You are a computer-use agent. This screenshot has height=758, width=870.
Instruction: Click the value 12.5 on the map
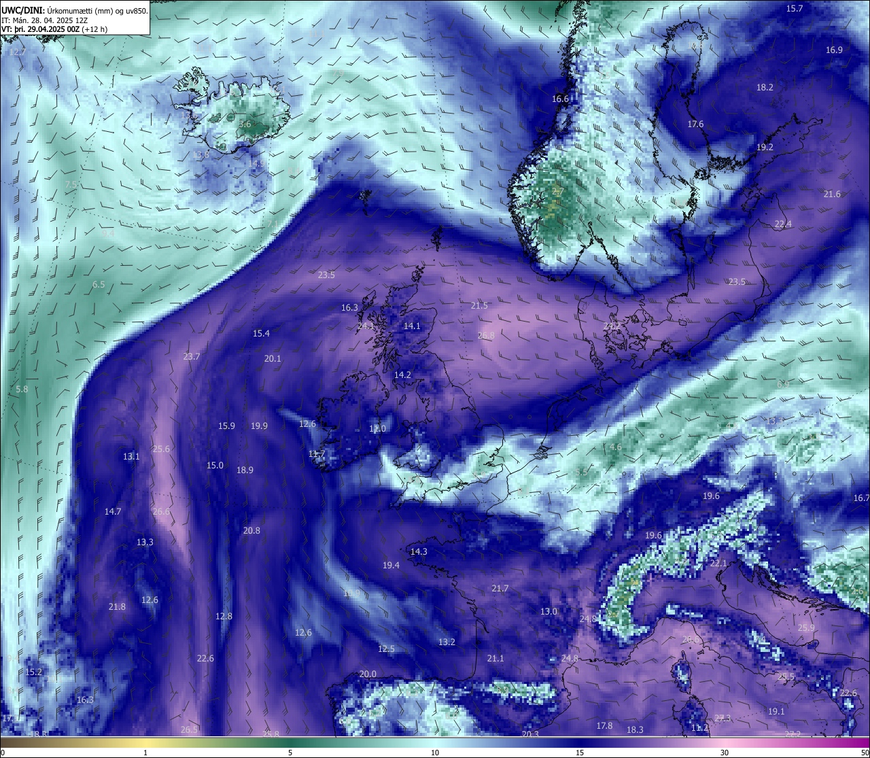386,649
